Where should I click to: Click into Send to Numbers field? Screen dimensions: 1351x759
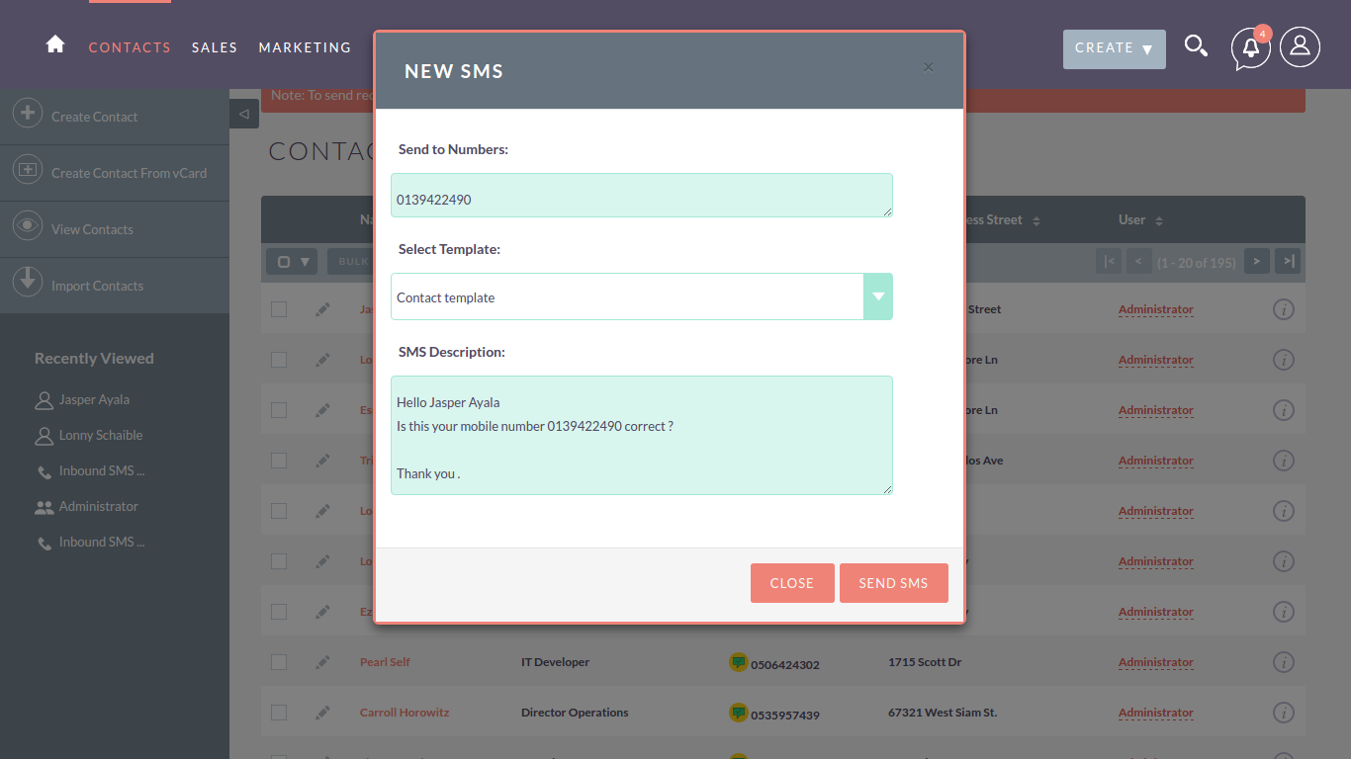(x=642, y=196)
